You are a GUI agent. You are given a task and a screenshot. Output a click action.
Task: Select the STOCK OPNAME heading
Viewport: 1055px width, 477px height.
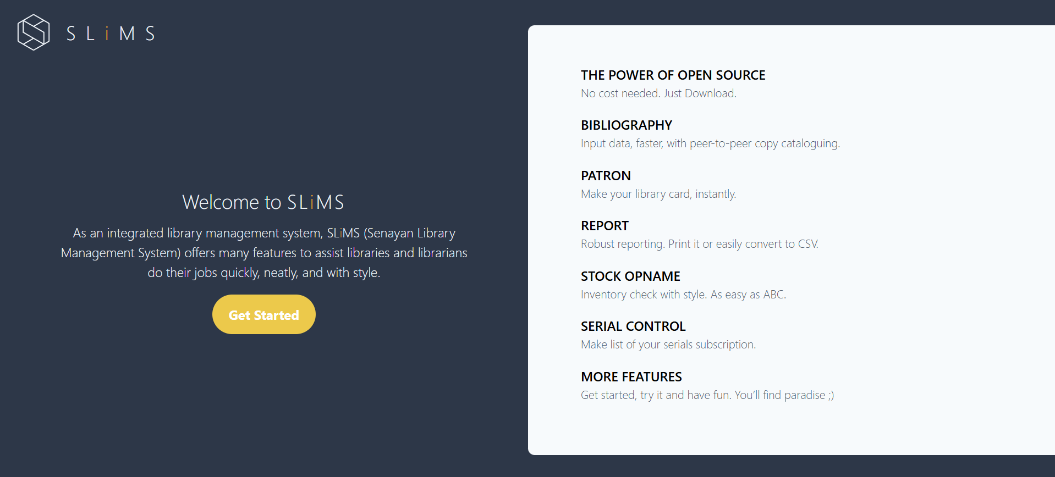click(x=630, y=276)
